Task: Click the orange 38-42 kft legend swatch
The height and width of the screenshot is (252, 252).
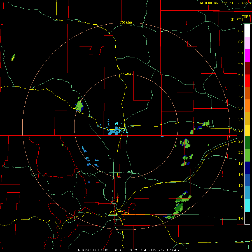Action: pos(247,106)
